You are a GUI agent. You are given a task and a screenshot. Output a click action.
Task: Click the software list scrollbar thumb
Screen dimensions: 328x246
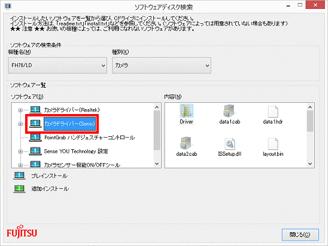click(157, 130)
